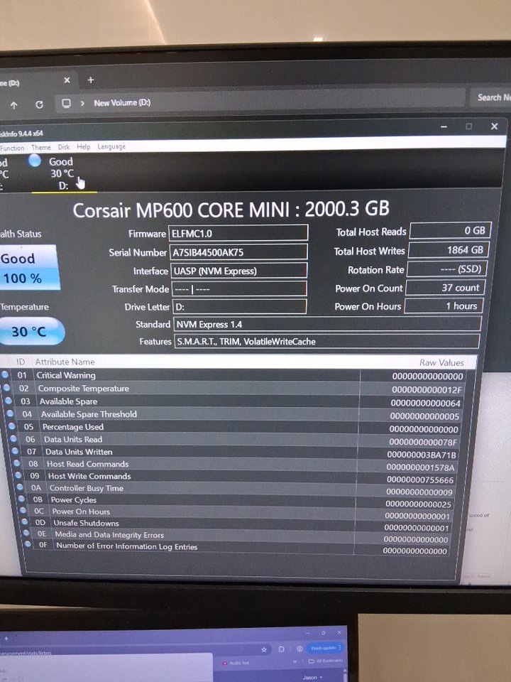Click the status orb for Critical Warning row
This screenshot has height=682, width=511.
(5, 375)
